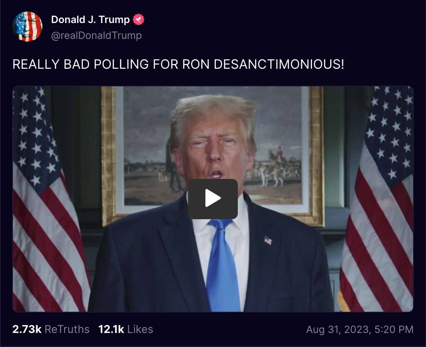Click the 5:20 PM time text

[x=394, y=329]
